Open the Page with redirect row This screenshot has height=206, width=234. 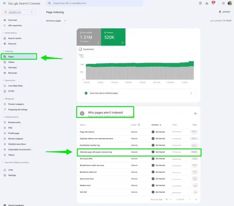coord(139,132)
